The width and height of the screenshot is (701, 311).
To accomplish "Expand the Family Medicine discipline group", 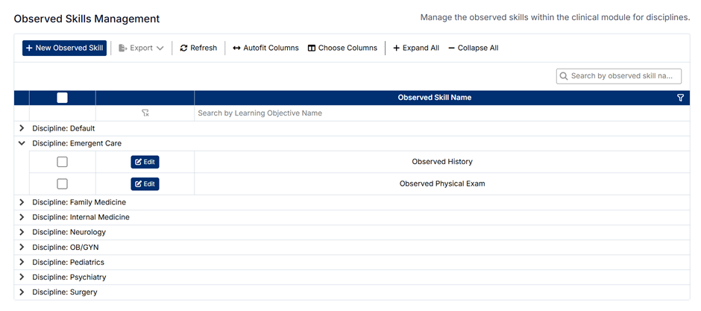I will [22, 202].
